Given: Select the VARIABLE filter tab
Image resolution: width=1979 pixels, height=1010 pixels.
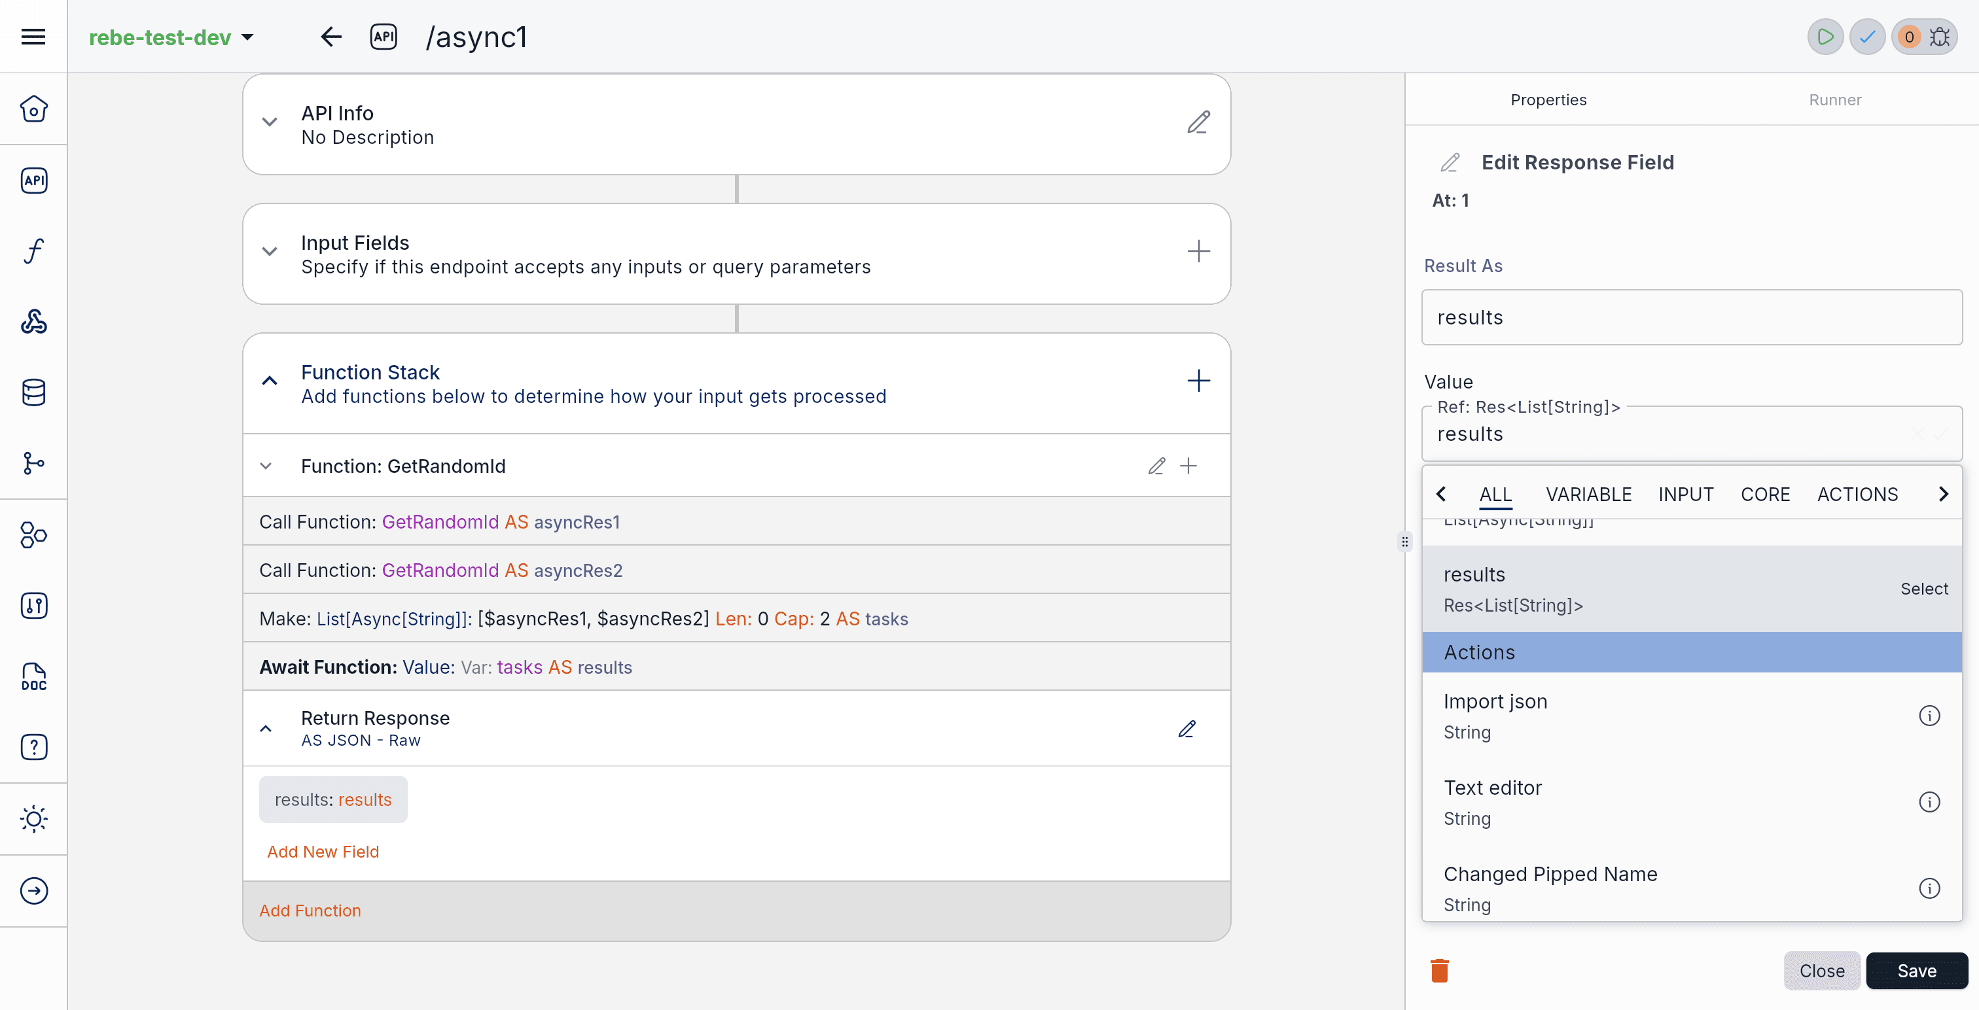Looking at the screenshot, I should [1588, 494].
